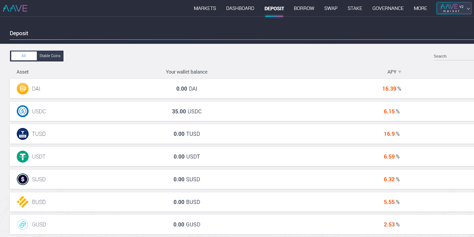Expand the More menu
Image resolution: width=474 pixels, height=237 pixels.
click(420, 8)
